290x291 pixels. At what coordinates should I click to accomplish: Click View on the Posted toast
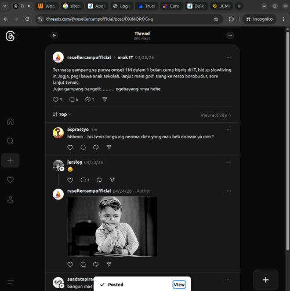click(179, 285)
